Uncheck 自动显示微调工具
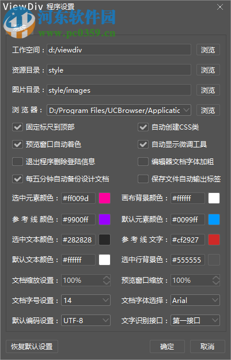This screenshot has height=360, width=231. 143,145
